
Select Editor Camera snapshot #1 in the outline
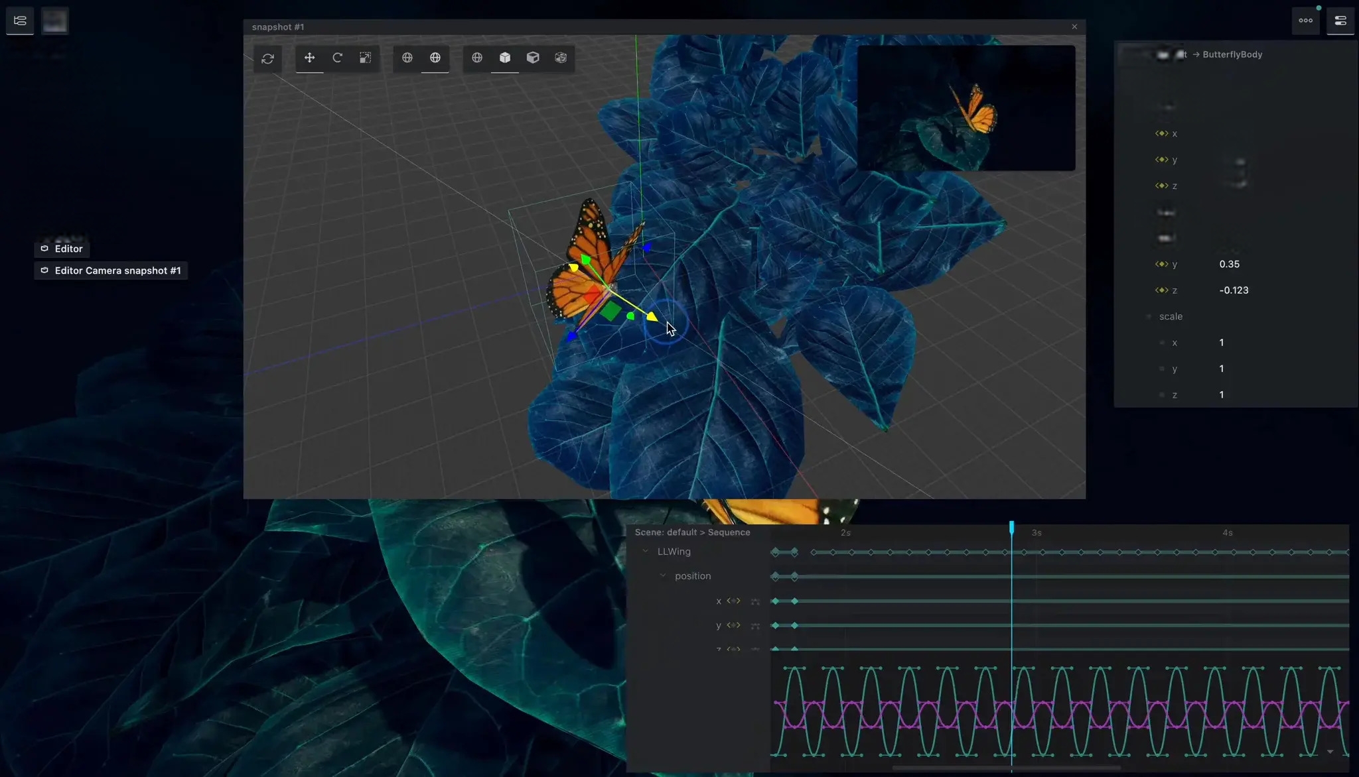pos(111,270)
